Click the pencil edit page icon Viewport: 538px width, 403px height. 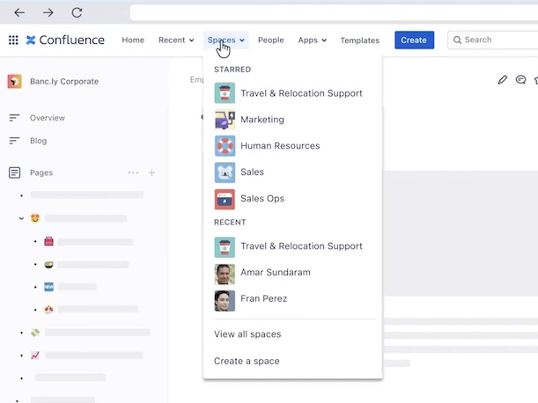coord(503,80)
